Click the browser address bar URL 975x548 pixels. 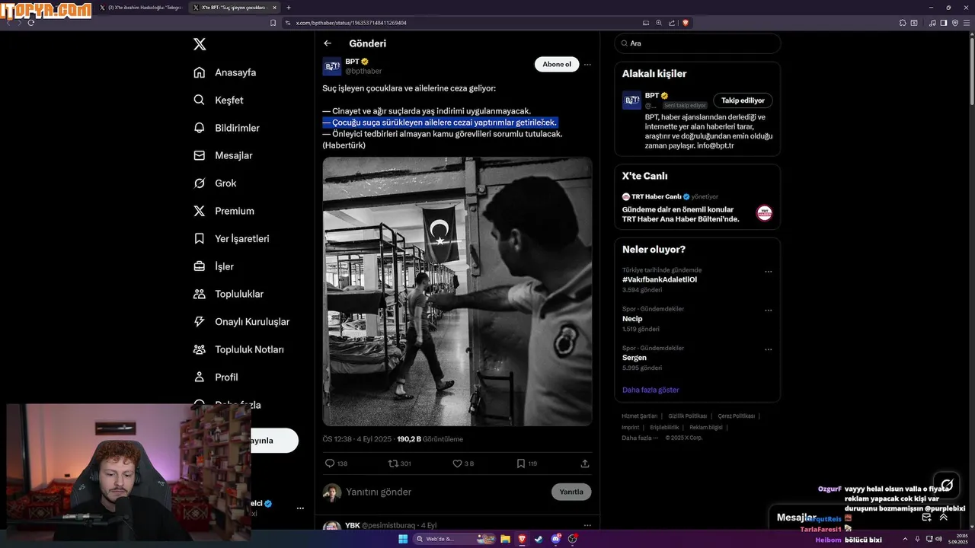352,23
